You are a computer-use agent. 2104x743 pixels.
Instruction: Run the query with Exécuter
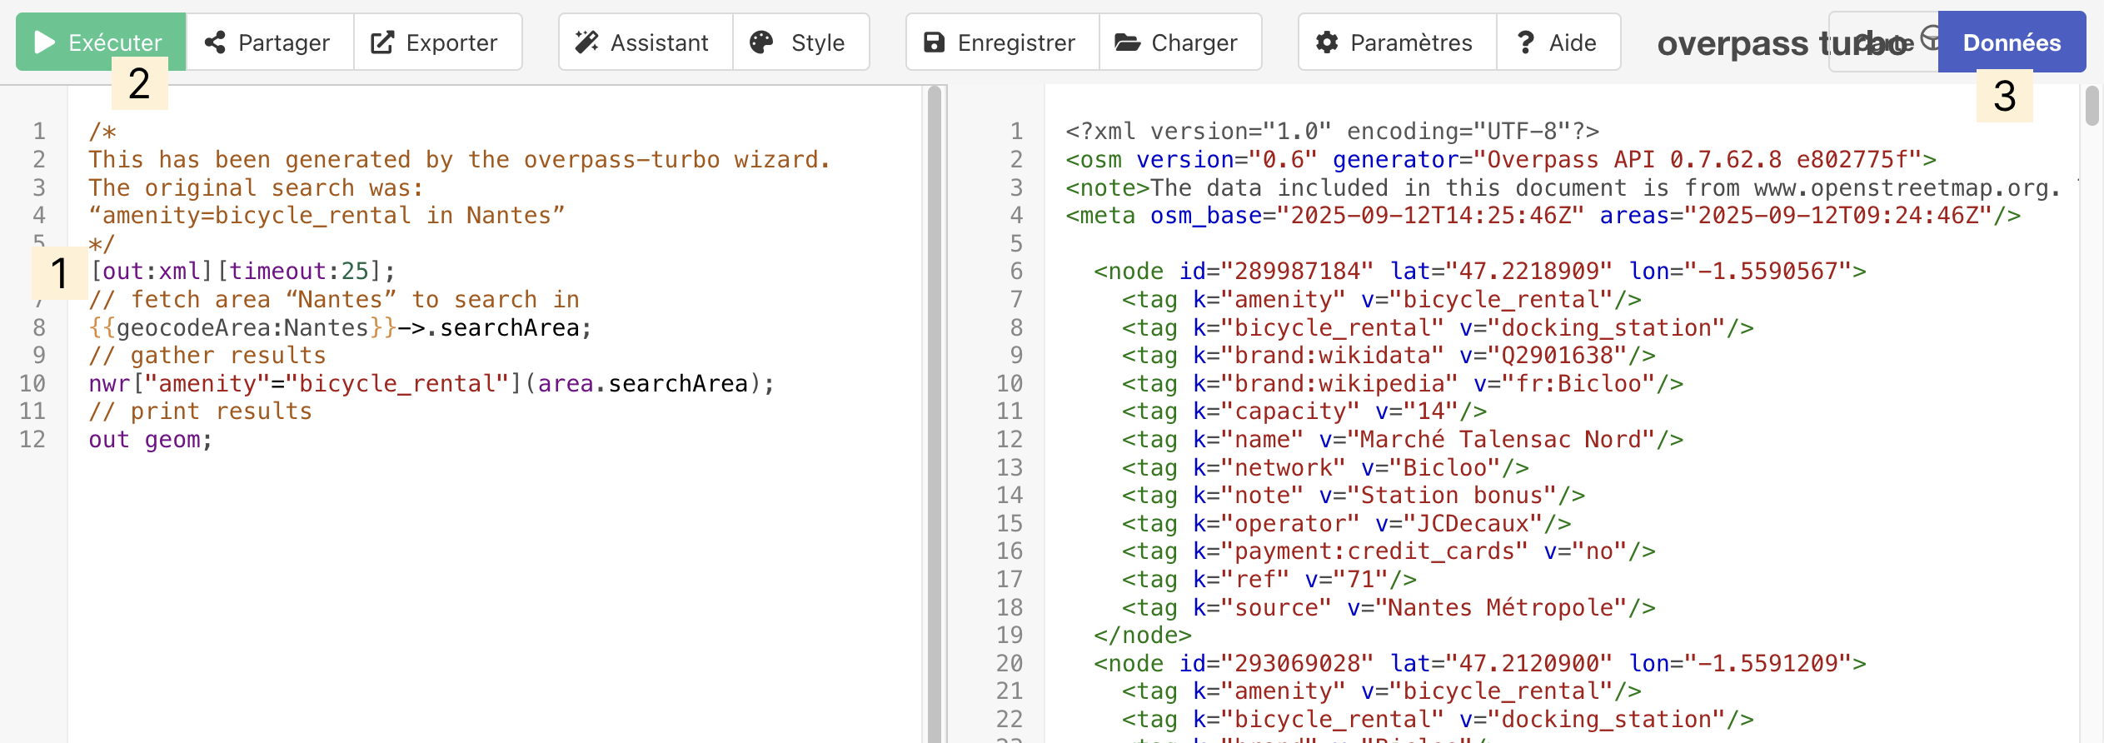[x=100, y=42]
